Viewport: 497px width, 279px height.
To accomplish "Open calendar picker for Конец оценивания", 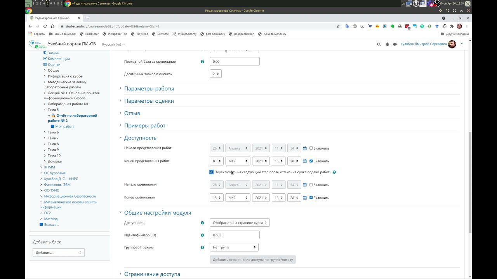I will 305,198.
